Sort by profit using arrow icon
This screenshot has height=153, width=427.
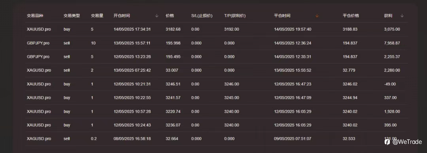click(402, 16)
